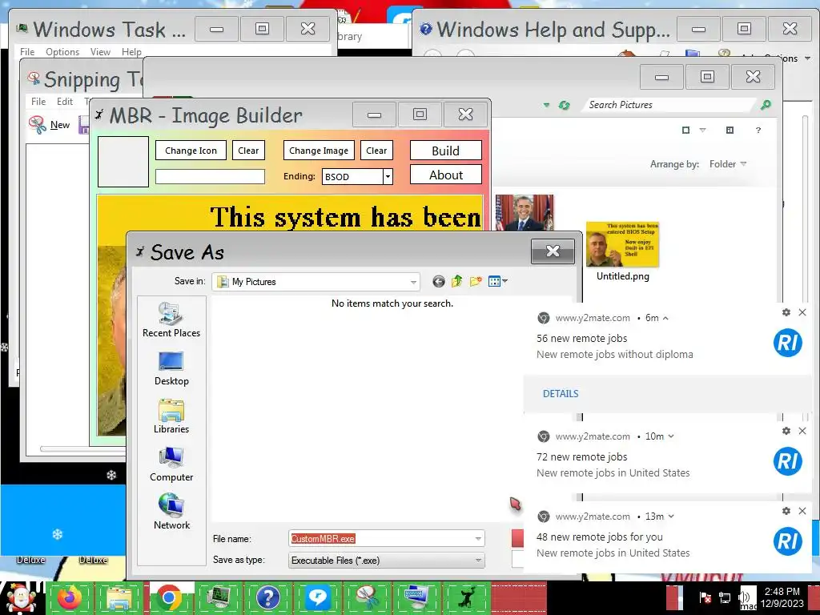Select Recent Places in Save As sidebar

pyautogui.click(x=171, y=320)
